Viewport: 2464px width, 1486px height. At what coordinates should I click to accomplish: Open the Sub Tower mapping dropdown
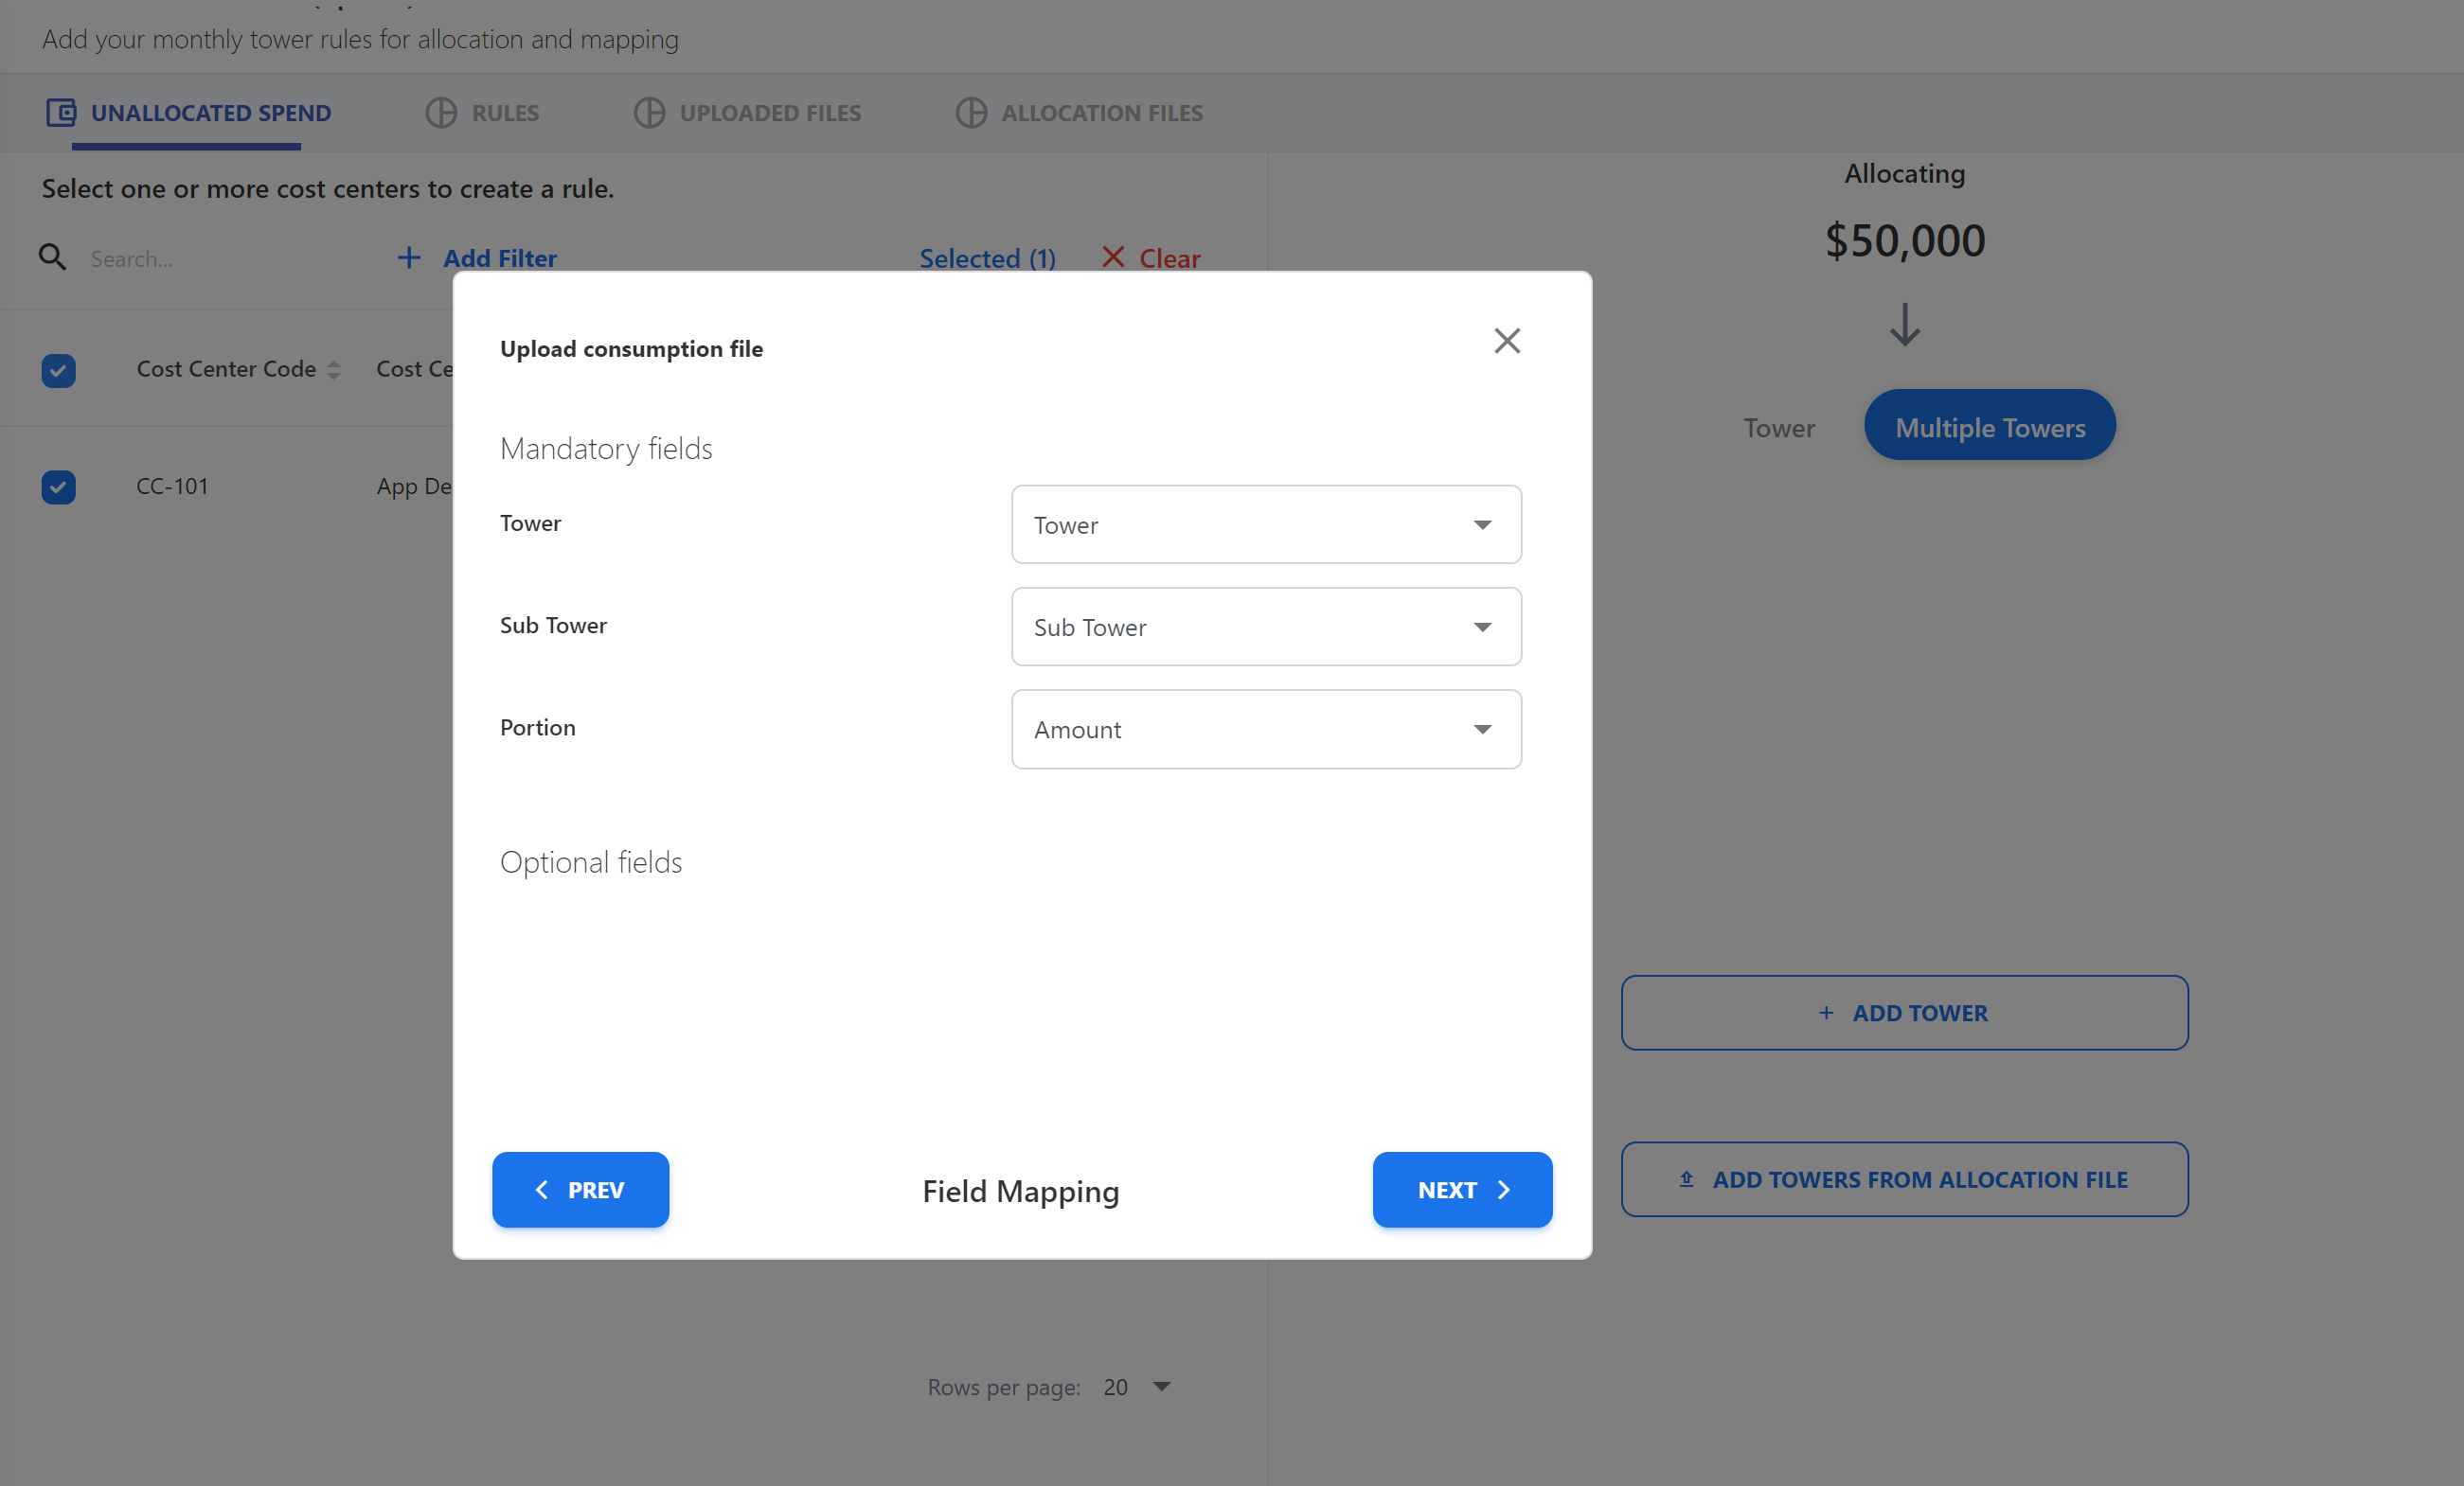pyautogui.click(x=1265, y=627)
